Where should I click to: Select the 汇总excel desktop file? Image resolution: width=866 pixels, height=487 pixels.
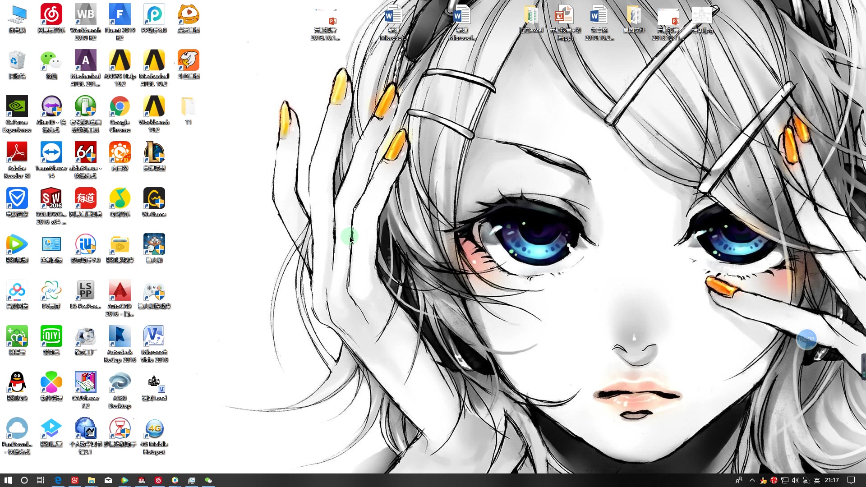(x=531, y=16)
